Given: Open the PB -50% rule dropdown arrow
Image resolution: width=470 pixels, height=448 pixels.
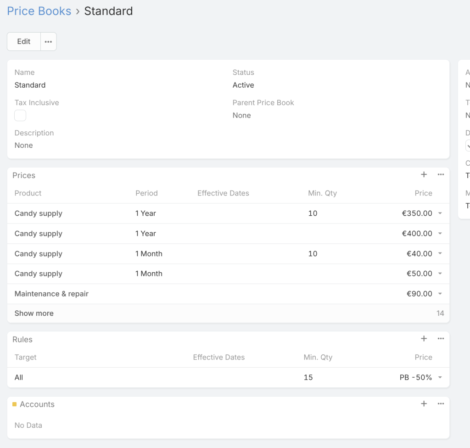Looking at the screenshot, I should click(x=440, y=377).
